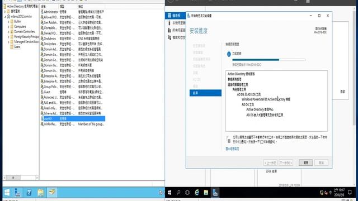The image size is (358, 201).
Task: Click the Type column header in user list
Action: [x=68, y=6]
